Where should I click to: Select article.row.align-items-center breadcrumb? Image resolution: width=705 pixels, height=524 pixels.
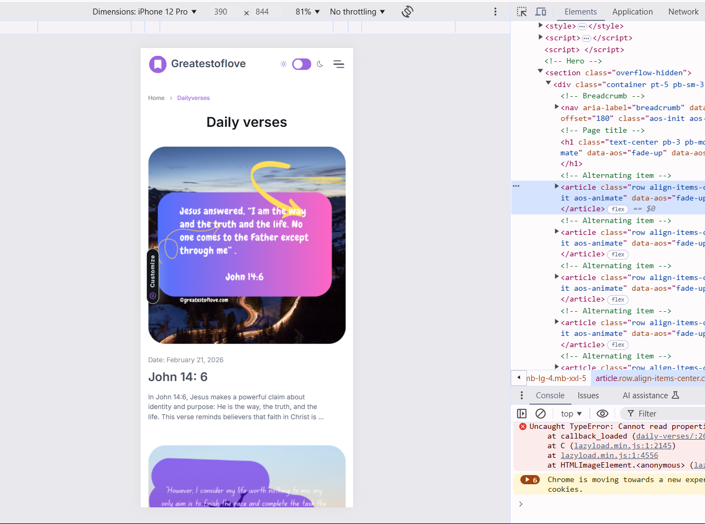pos(650,378)
